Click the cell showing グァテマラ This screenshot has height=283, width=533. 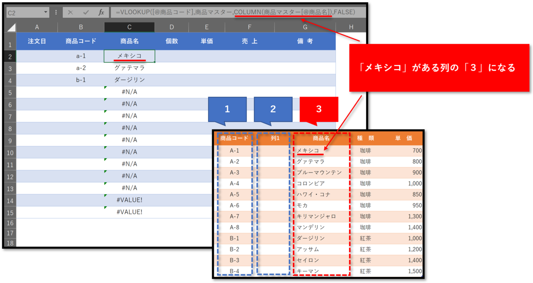(x=129, y=67)
